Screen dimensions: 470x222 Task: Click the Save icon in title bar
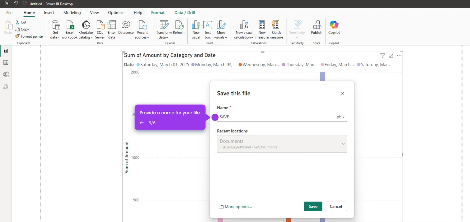click(x=7, y=3)
